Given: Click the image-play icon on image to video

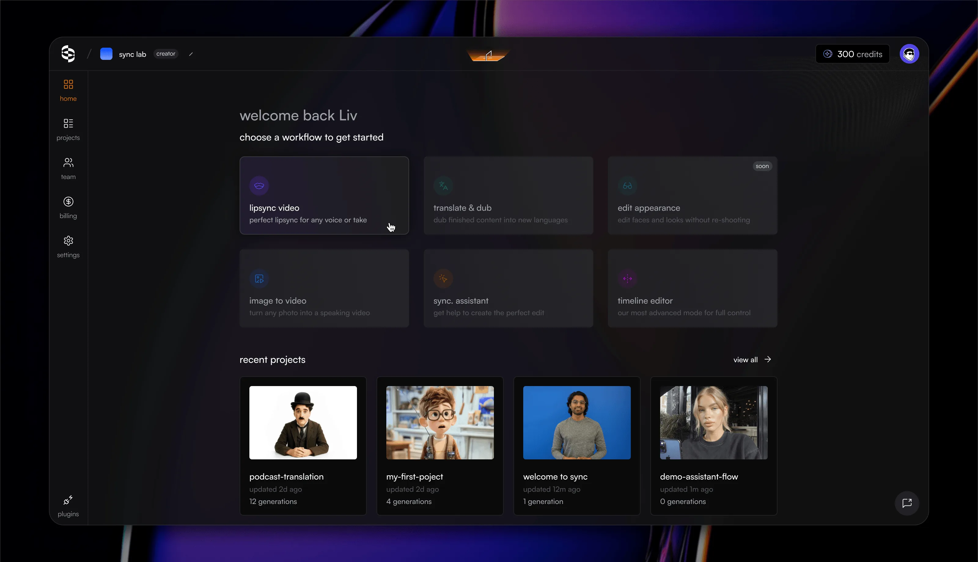Looking at the screenshot, I should [259, 279].
